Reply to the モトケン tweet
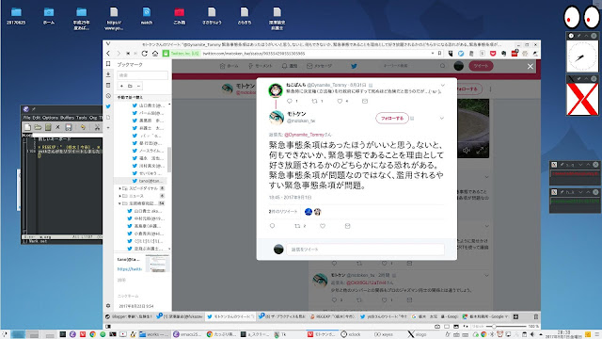 click(272, 226)
